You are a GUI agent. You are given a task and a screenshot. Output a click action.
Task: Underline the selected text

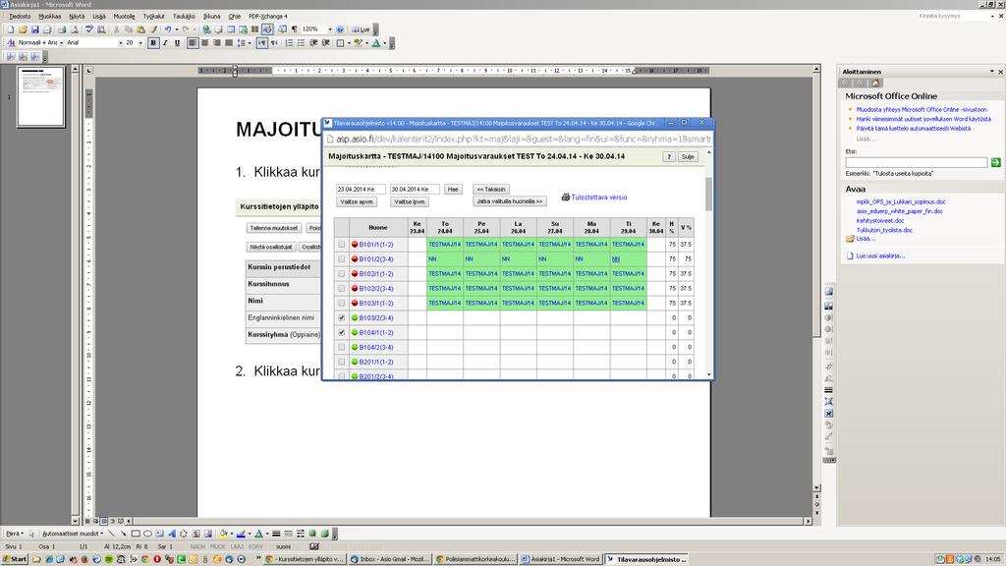click(x=177, y=43)
